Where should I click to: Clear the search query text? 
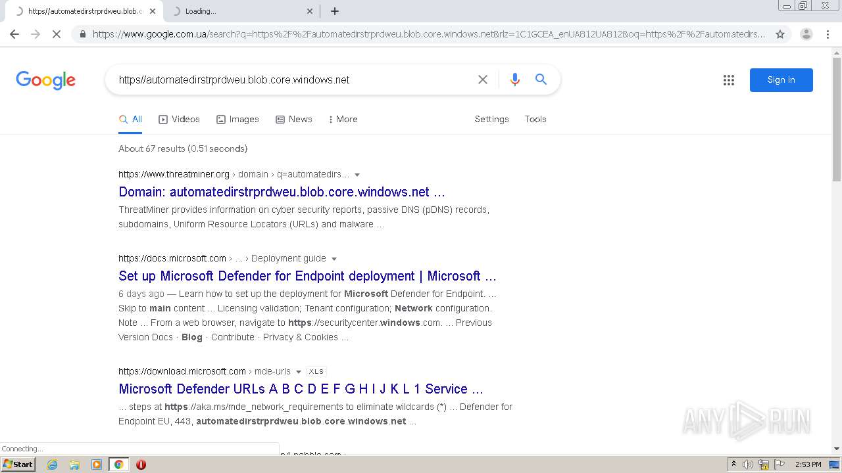tap(483, 79)
